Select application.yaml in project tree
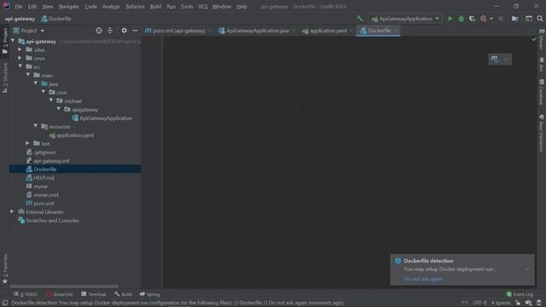 72,135
